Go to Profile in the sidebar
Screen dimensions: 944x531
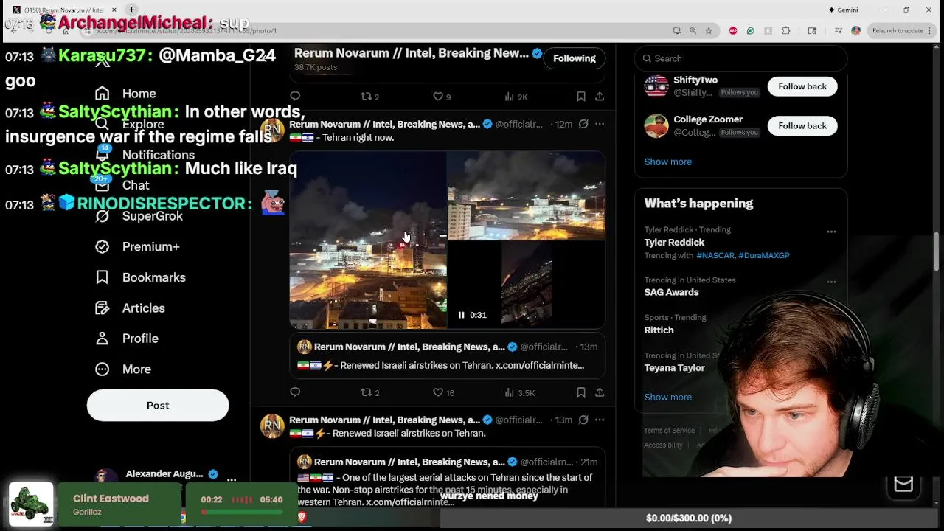pos(127,339)
